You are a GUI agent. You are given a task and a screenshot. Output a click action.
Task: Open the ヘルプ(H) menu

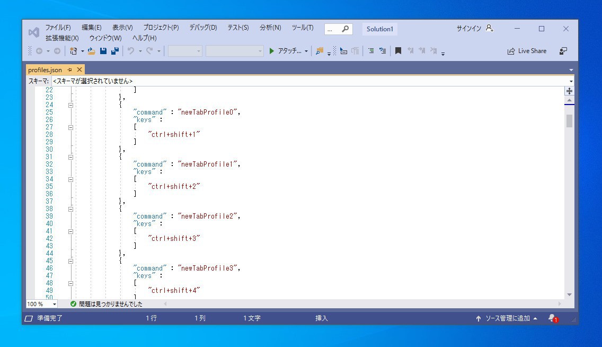144,38
